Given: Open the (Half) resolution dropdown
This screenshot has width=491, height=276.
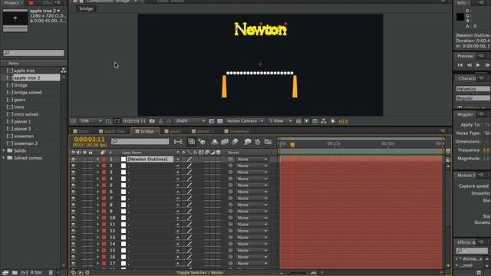Looking at the screenshot, I should click(190, 121).
